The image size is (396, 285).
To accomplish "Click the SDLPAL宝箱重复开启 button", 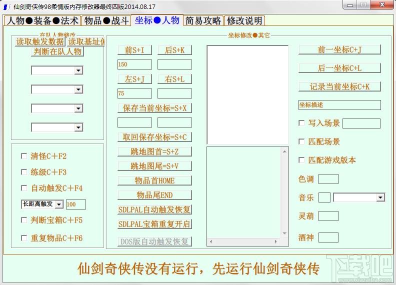I will pos(154,224).
